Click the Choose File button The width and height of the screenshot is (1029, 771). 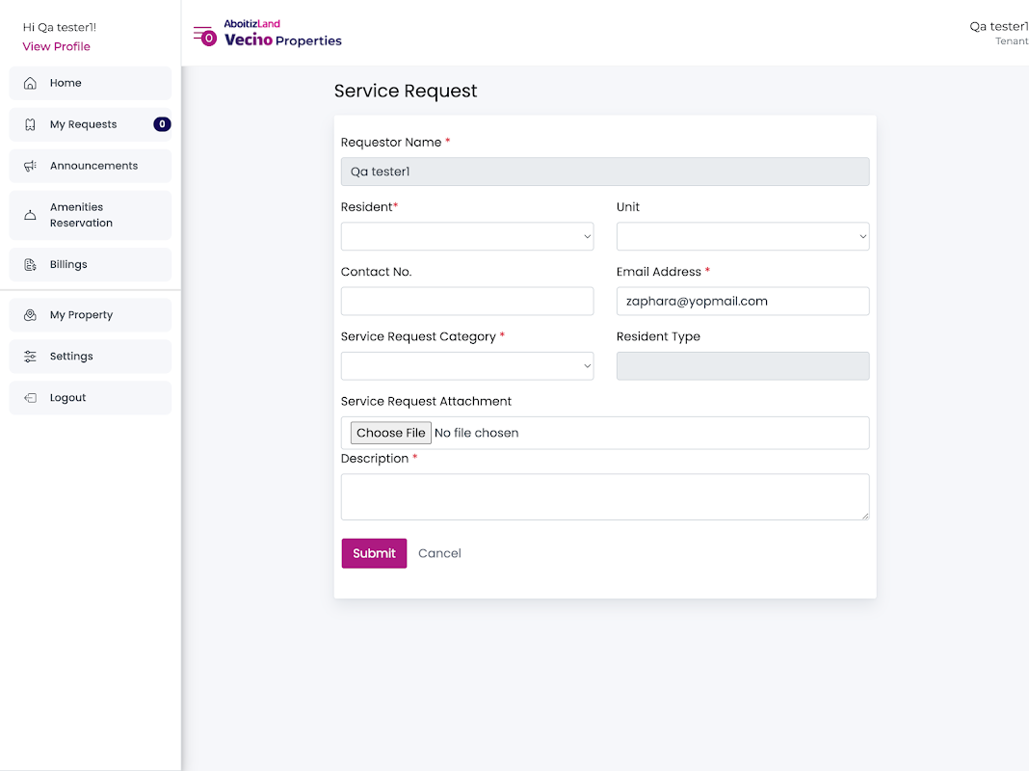click(x=391, y=433)
